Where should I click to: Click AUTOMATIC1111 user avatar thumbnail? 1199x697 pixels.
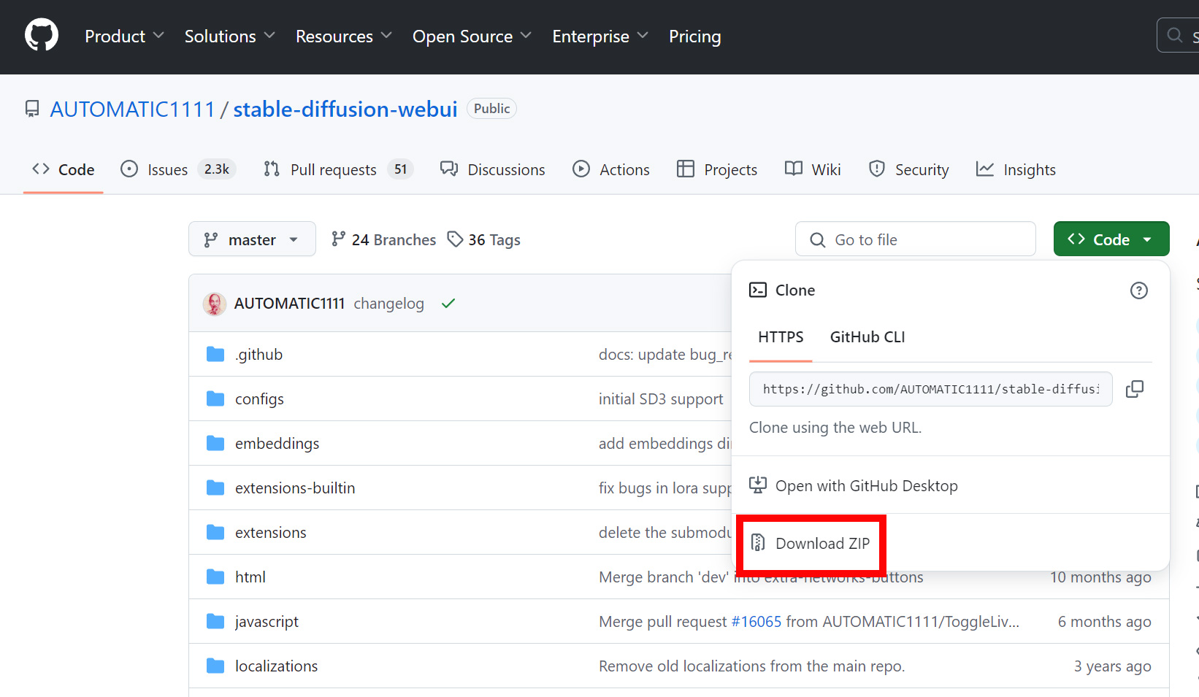pos(214,304)
